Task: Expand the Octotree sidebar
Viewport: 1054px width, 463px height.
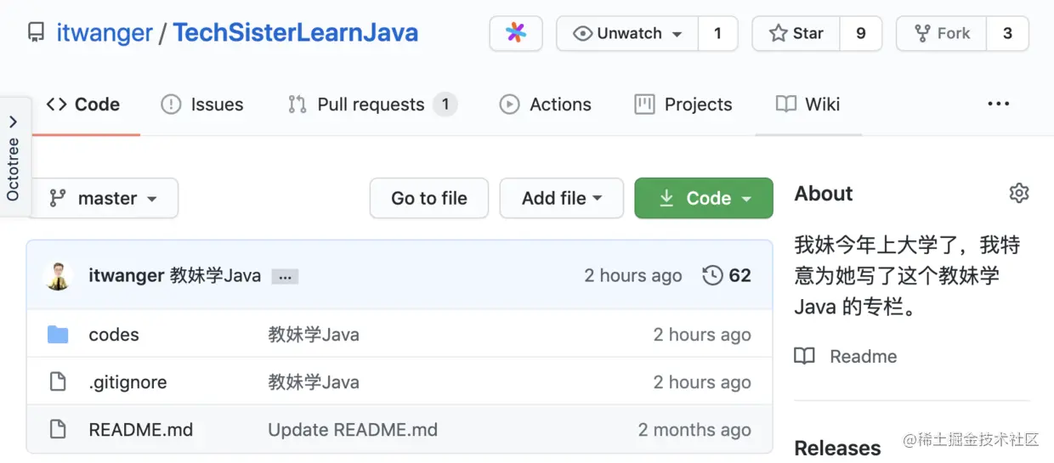Action: [14, 157]
